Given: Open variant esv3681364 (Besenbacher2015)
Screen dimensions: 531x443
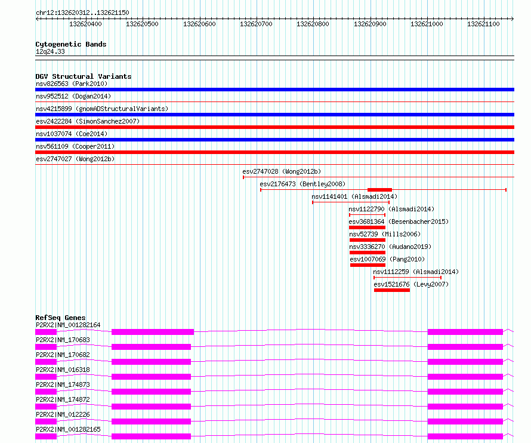Looking at the screenshot, I should (x=399, y=221).
